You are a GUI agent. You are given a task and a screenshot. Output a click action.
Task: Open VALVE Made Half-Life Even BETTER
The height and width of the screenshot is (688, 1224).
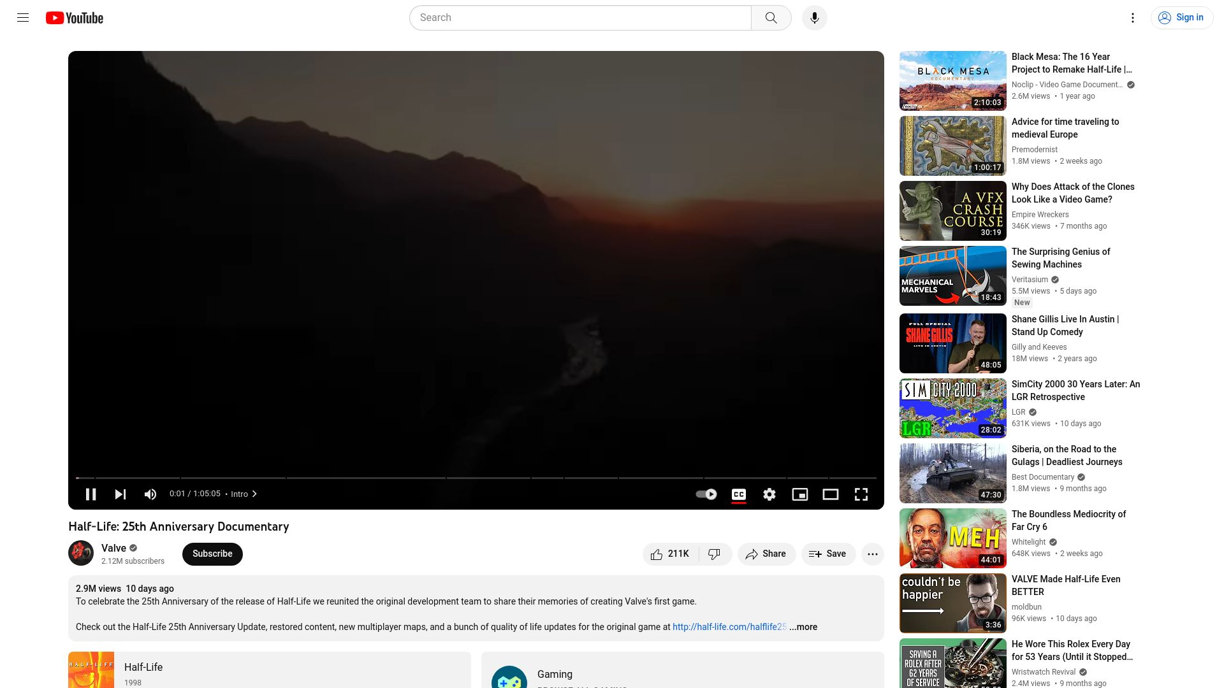pyautogui.click(x=1066, y=585)
